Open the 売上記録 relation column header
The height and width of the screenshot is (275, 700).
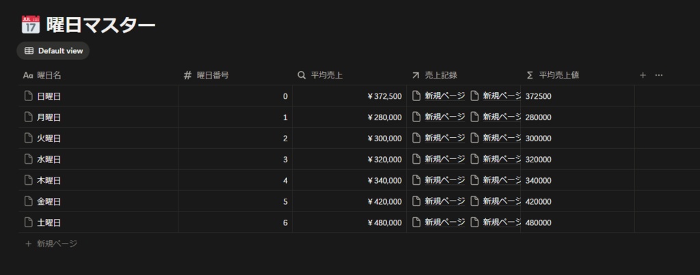(463, 75)
